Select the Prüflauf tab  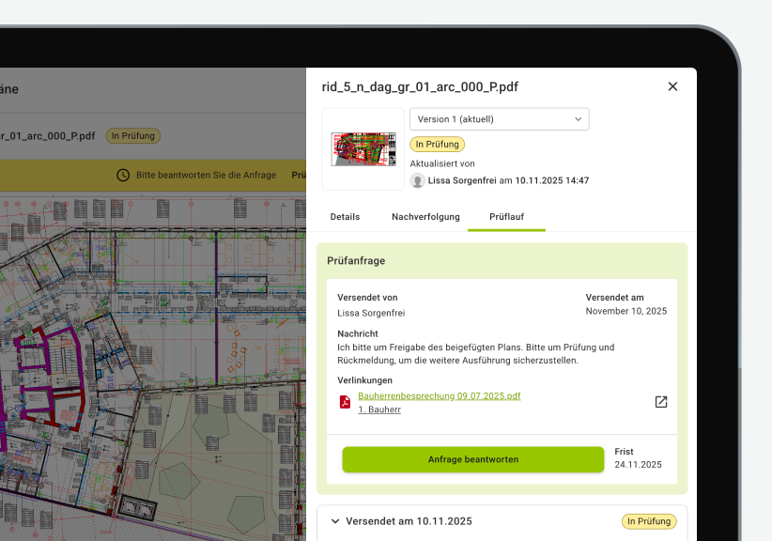[506, 217]
